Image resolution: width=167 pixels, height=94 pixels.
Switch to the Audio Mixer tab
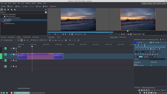point(137,88)
